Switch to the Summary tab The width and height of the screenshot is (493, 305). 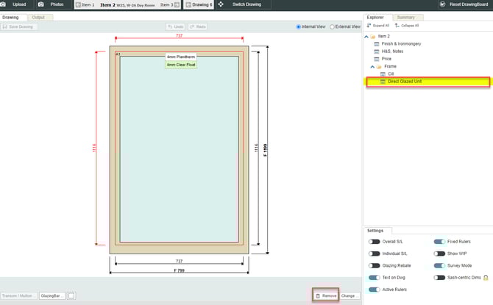(x=405, y=17)
